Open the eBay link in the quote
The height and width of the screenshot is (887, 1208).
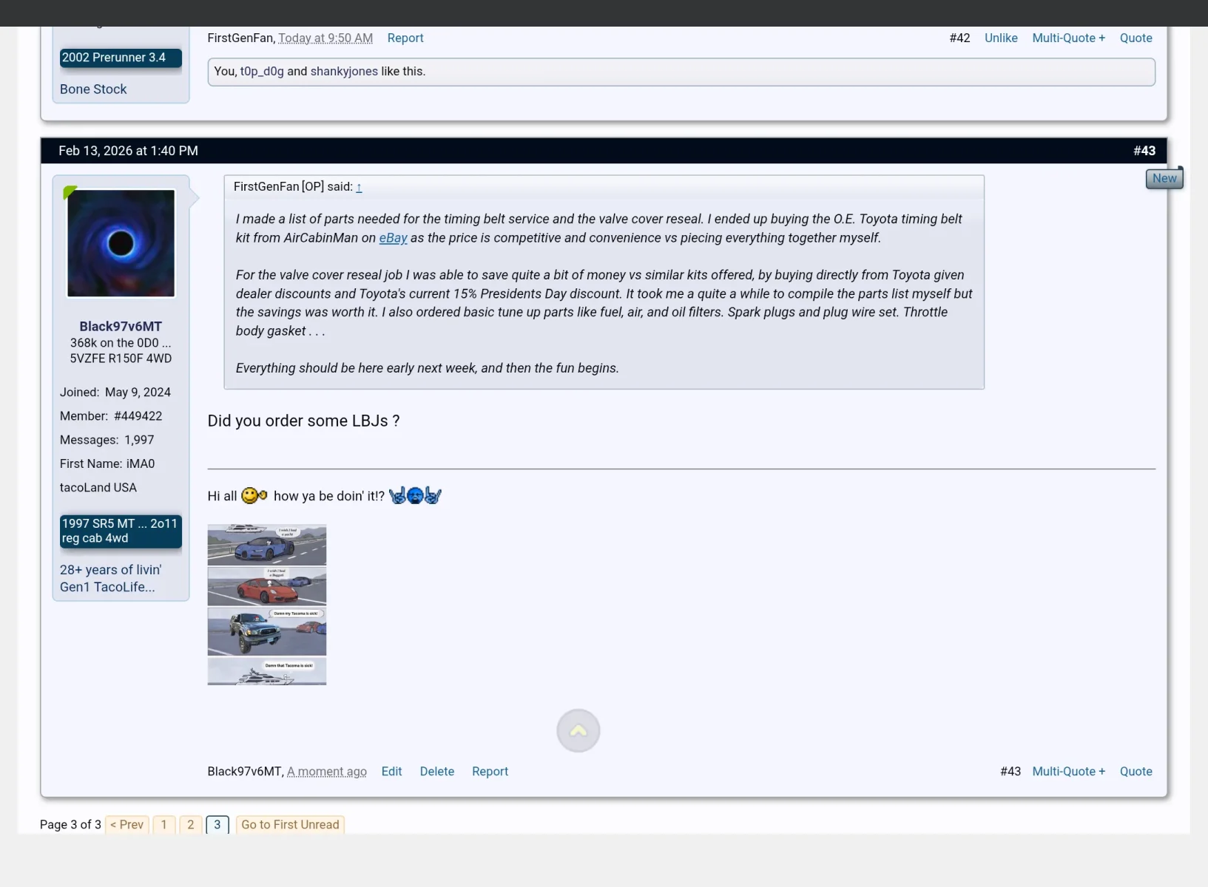click(393, 238)
